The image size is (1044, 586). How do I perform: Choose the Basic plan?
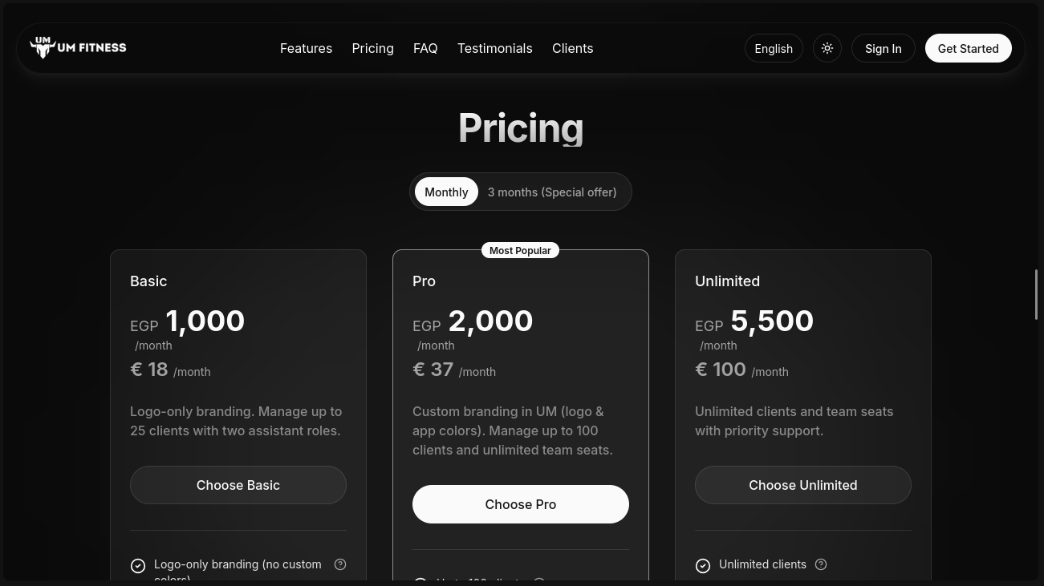[x=238, y=485]
